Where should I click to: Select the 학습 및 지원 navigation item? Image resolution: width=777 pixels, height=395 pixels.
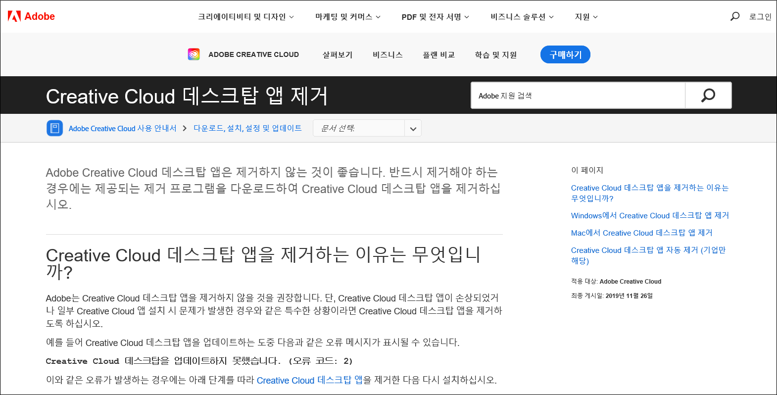click(x=496, y=54)
